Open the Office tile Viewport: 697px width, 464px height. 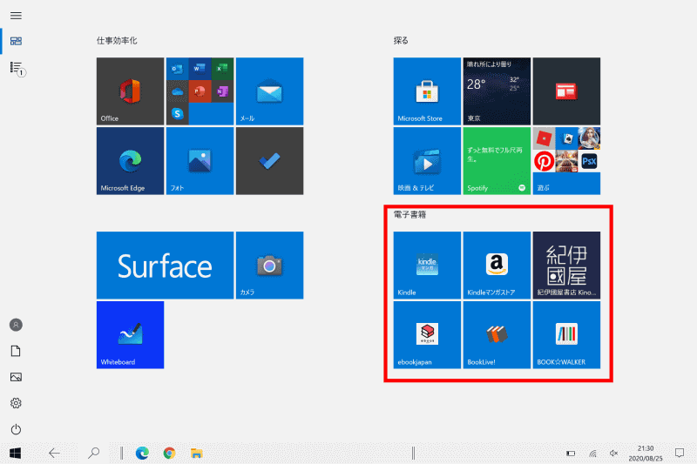(x=130, y=91)
